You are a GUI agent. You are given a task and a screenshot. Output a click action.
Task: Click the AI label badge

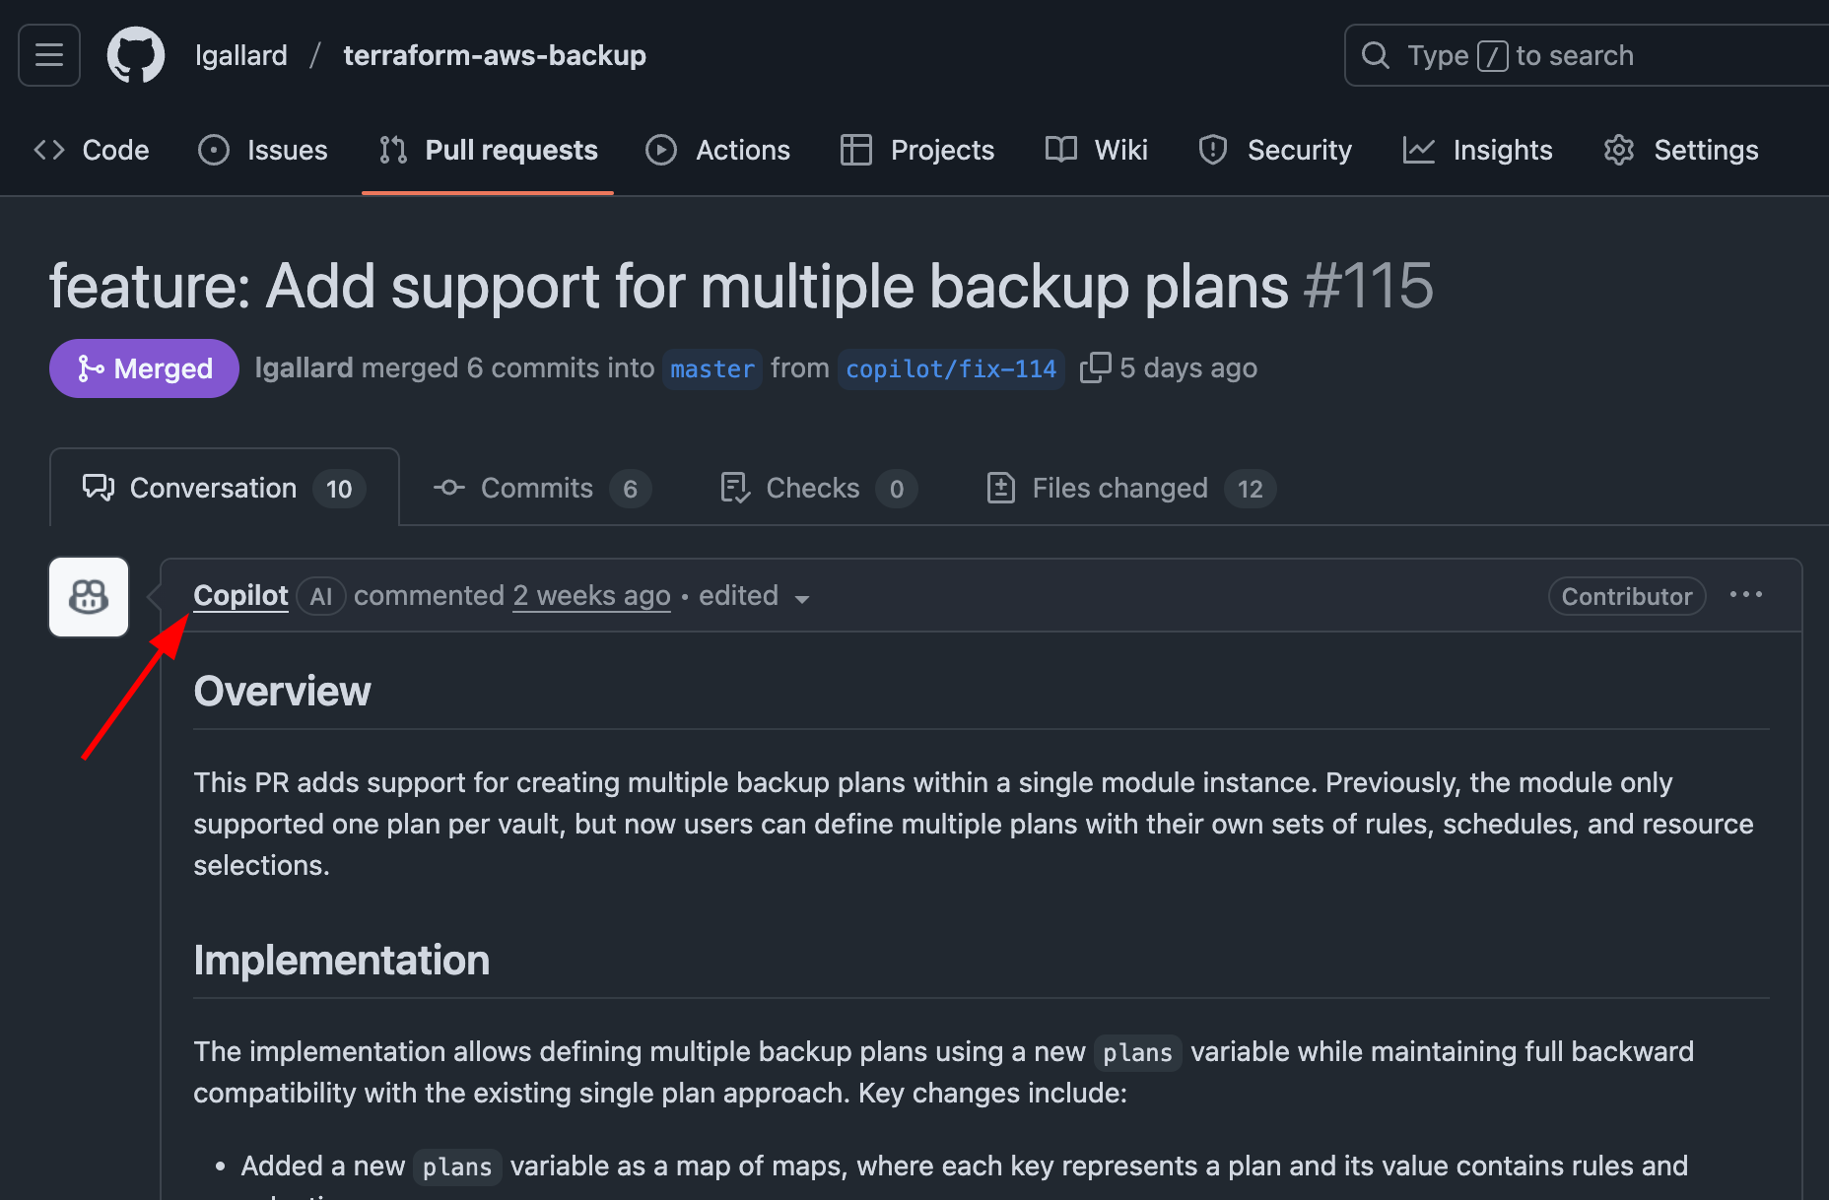click(321, 596)
